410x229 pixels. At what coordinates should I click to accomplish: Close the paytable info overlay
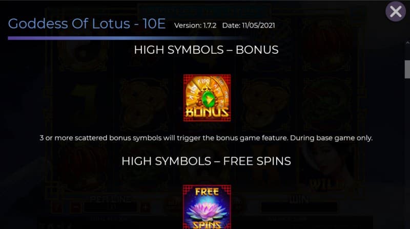(x=395, y=11)
